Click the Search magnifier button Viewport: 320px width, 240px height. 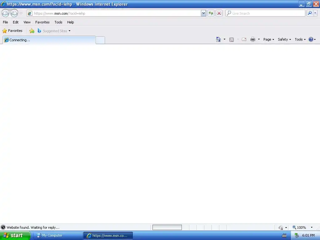point(310,13)
